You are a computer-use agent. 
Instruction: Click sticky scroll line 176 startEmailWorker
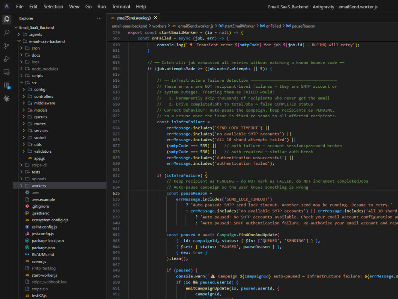pyautogui.click(x=252, y=33)
